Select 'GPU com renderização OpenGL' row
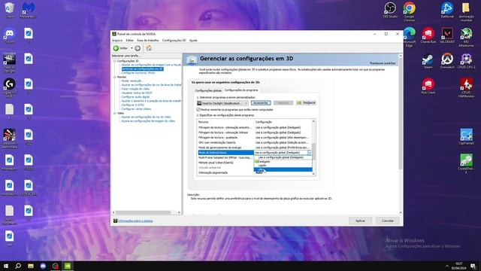This screenshot has height=271, width=481. (x=254, y=142)
